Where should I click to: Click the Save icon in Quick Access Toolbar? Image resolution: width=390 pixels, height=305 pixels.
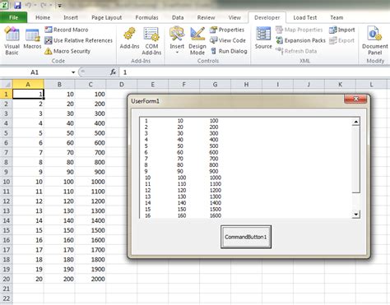click(x=17, y=5)
